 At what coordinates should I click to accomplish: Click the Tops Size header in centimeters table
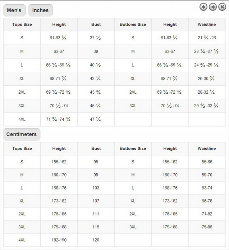22,148
